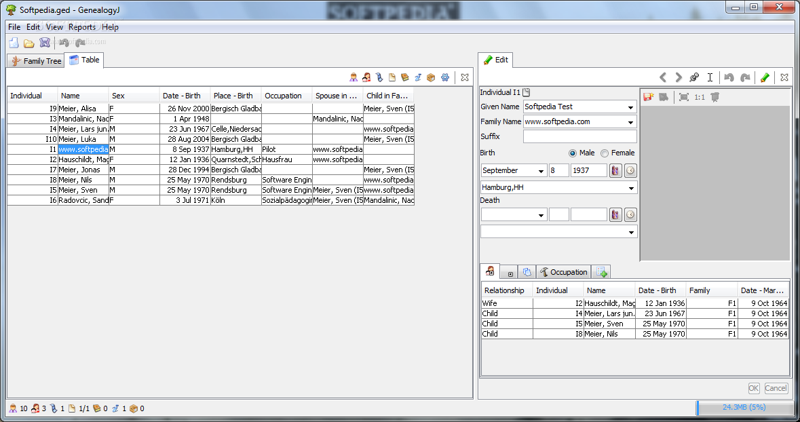Screen dimensions: 800x422
Task: Expand the Given Name dropdown
Action: coord(630,107)
